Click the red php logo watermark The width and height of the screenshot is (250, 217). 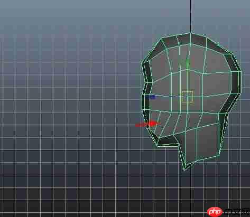pos(215,212)
